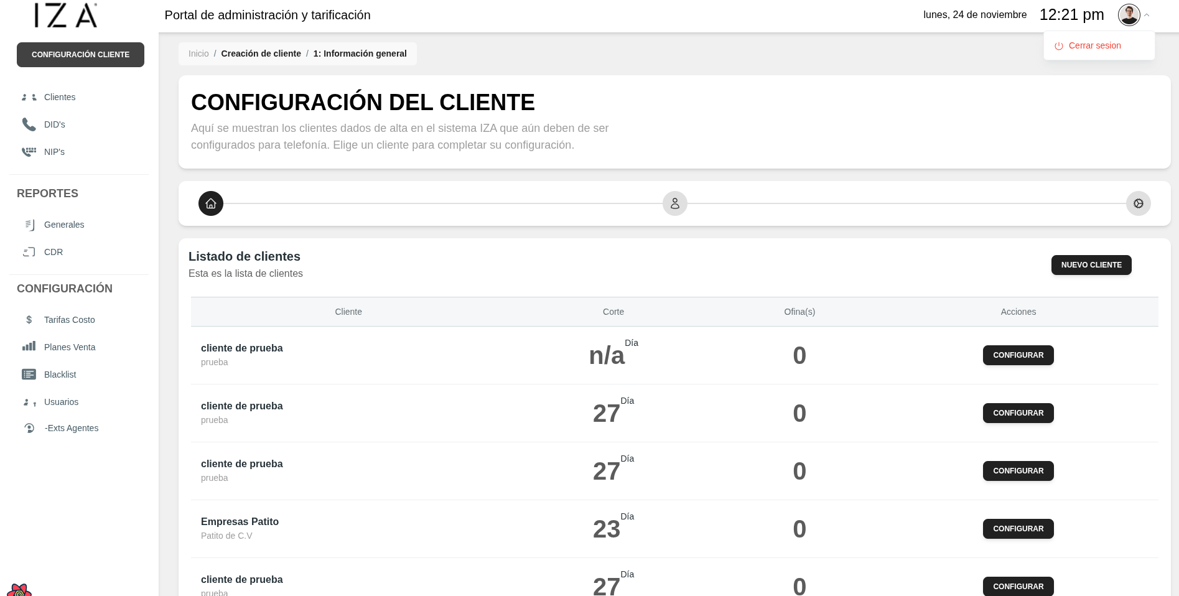Image resolution: width=1179 pixels, height=596 pixels.
Task: Click the NUEVO CLIENTE button
Action: 1091,265
